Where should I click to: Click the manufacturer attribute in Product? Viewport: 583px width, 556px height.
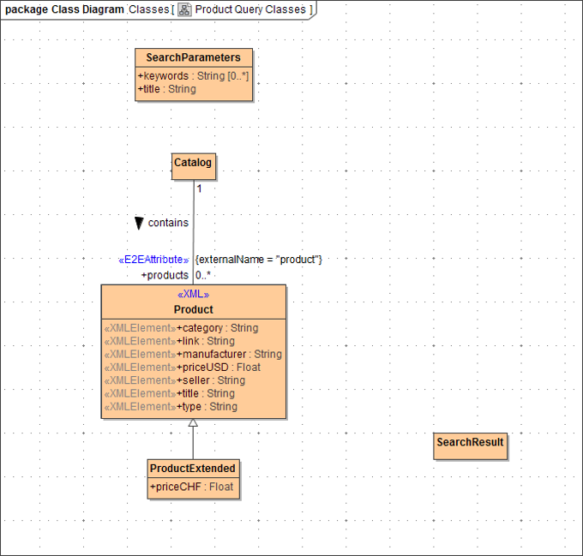click(229, 354)
